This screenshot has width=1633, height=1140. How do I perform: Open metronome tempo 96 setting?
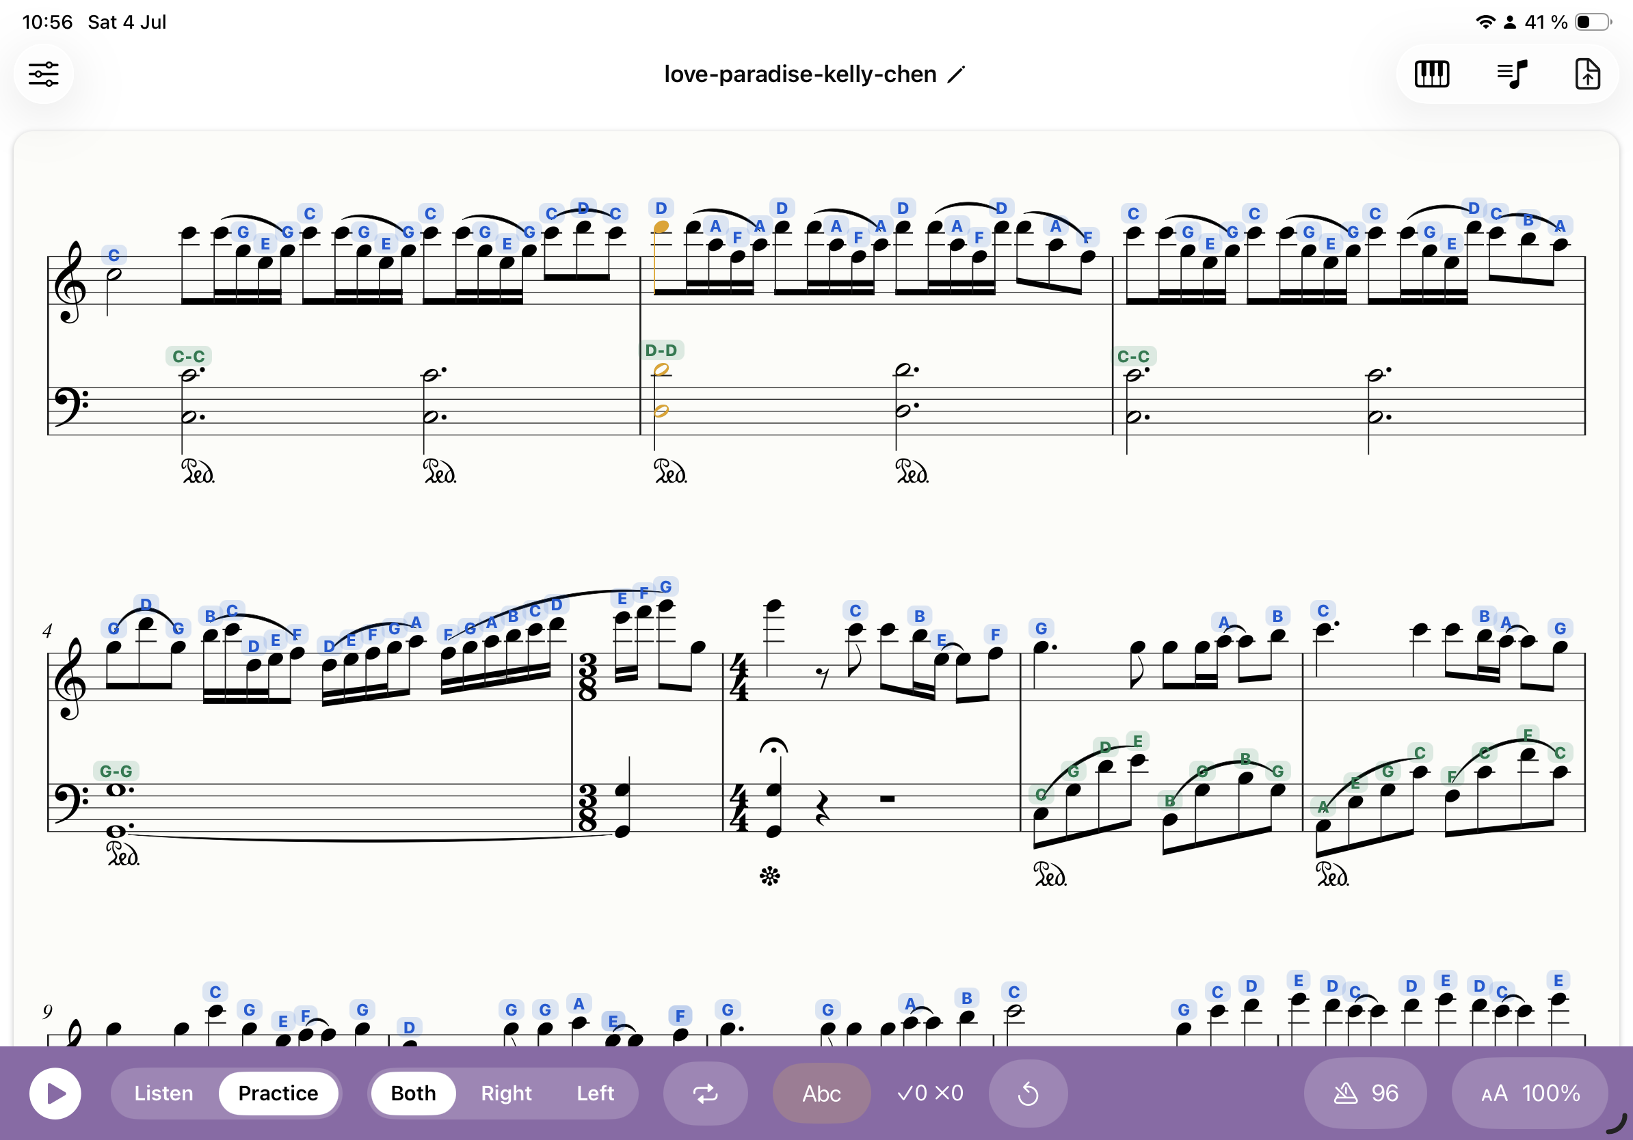click(1365, 1093)
